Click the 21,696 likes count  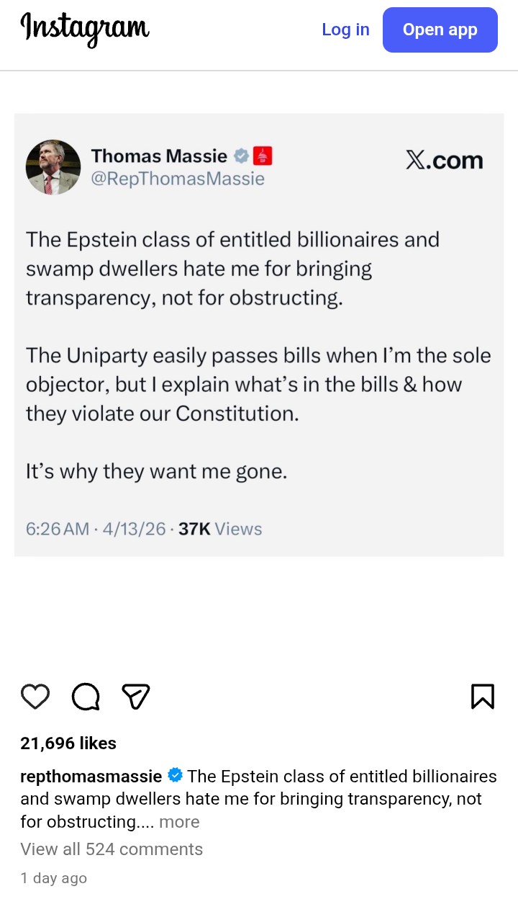click(68, 743)
